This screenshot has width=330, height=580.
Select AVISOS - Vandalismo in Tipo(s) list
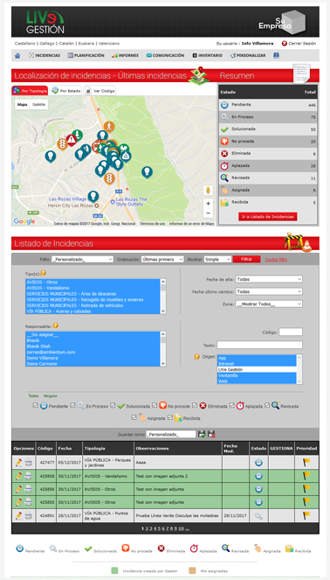93,288
